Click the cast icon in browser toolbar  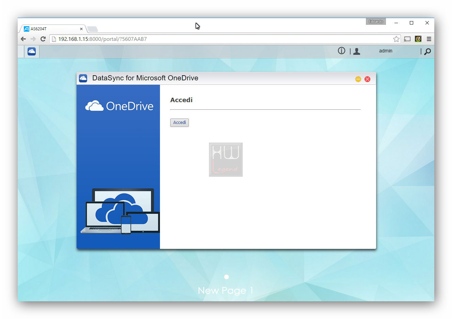(x=407, y=39)
